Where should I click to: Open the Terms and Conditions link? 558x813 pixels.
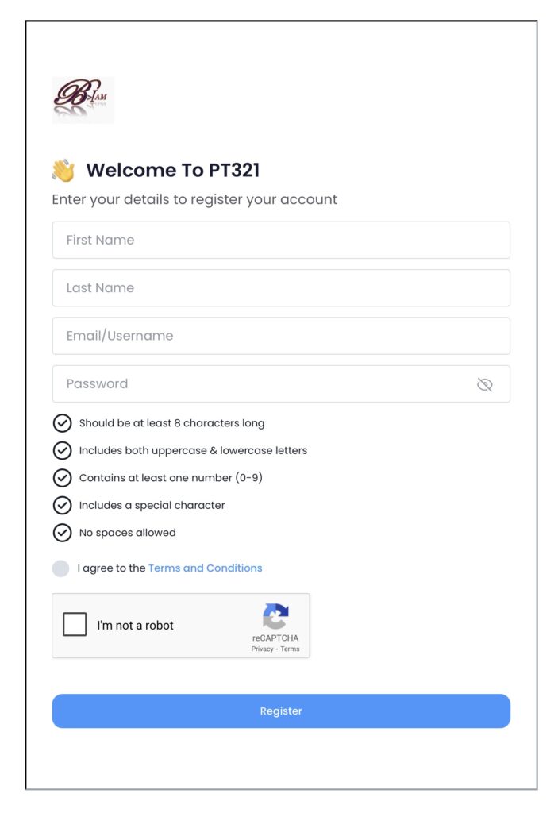[x=205, y=568]
